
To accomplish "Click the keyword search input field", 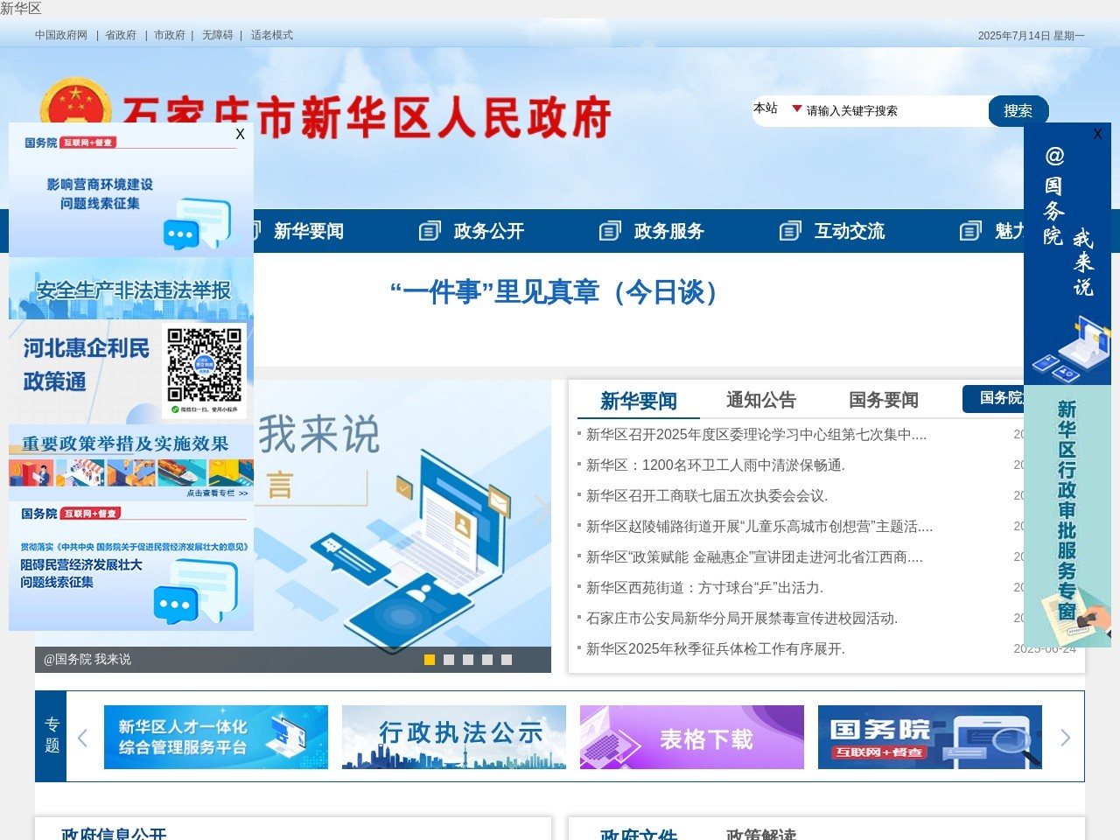I will point(895,111).
